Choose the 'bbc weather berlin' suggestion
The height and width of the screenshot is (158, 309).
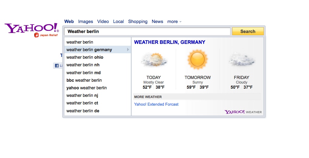click(97, 80)
